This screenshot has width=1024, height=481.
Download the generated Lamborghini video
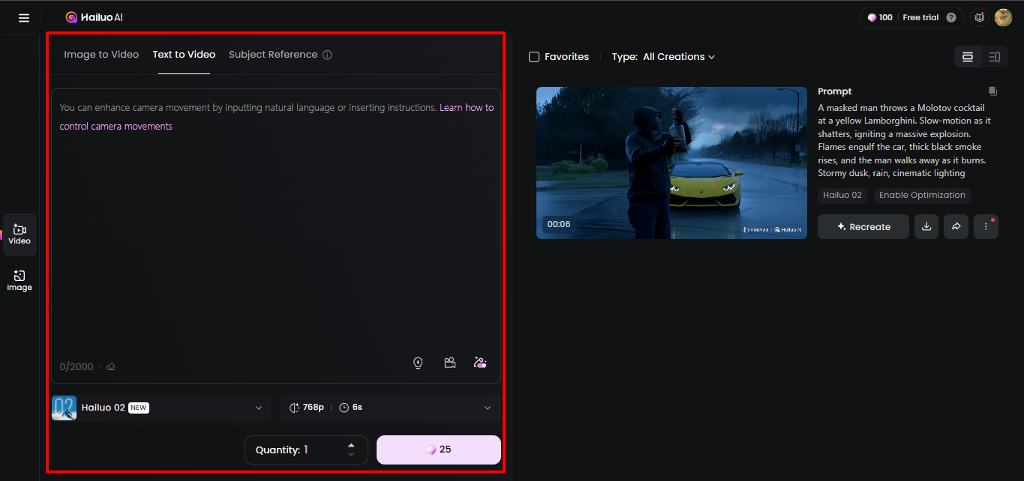click(926, 226)
